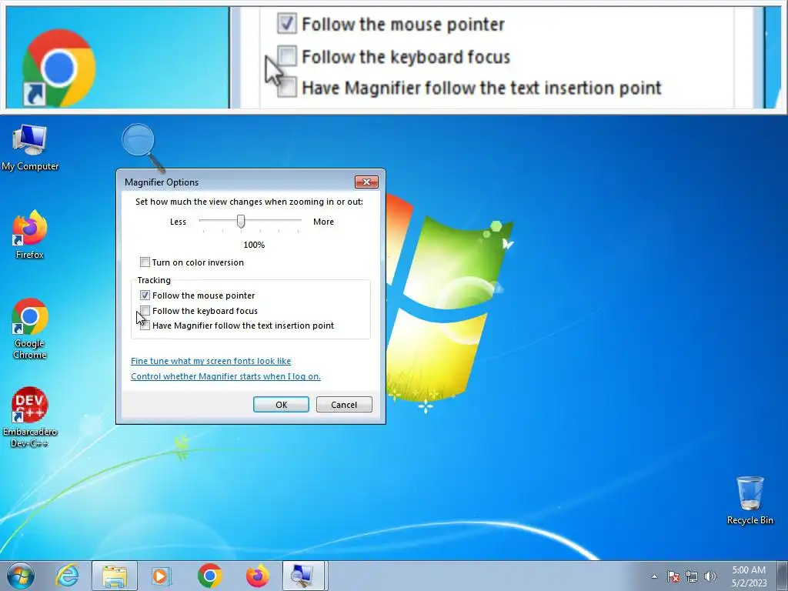Open Fine tune screen fonts link
This screenshot has height=591, width=788.
pos(211,361)
